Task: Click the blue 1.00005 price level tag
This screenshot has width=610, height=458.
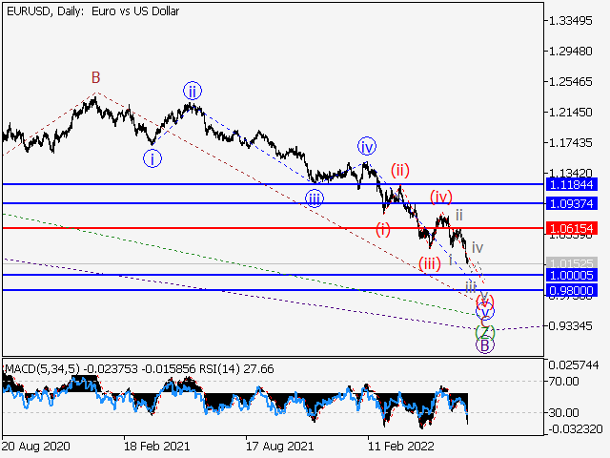Action: [x=572, y=275]
